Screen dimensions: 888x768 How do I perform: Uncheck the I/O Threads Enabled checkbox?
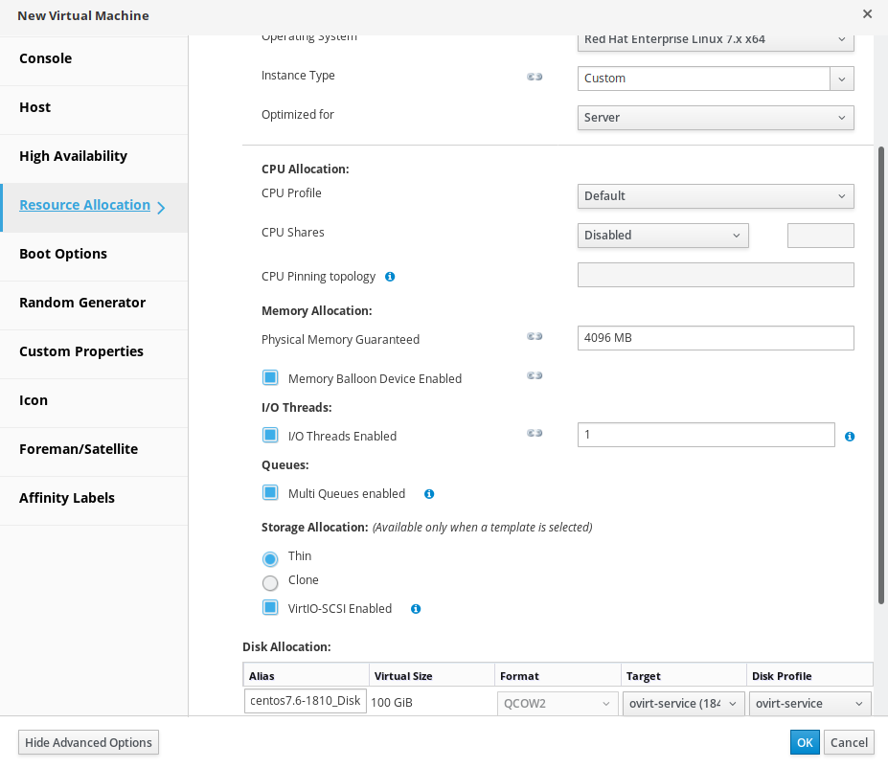tap(270, 436)
